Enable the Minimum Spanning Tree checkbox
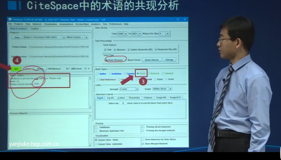This screenshot has height=160, width=281. [x=96, y=131]
